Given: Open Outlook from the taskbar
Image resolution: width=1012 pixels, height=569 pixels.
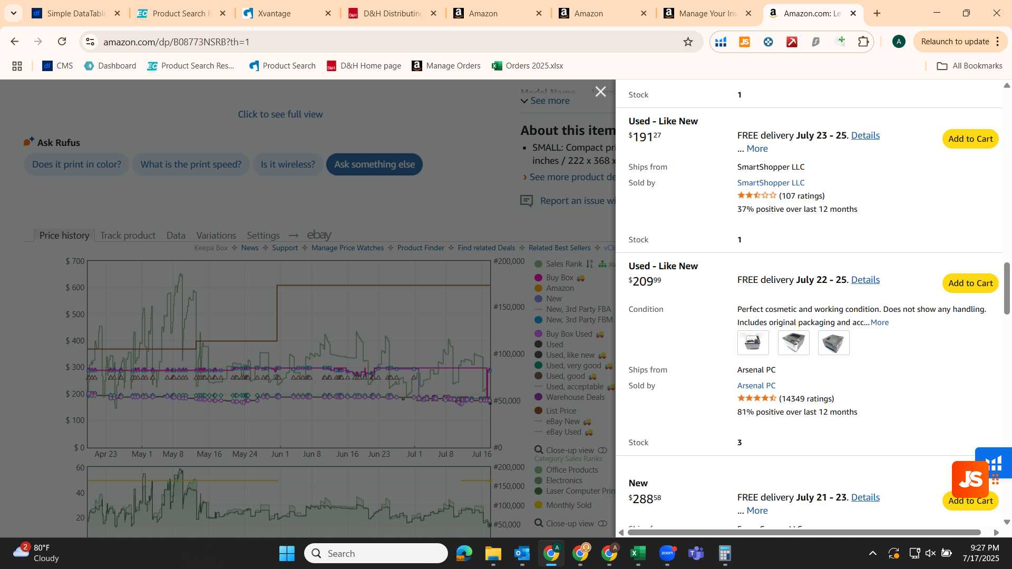Looking at the screenshot, I should click(522, 553).
